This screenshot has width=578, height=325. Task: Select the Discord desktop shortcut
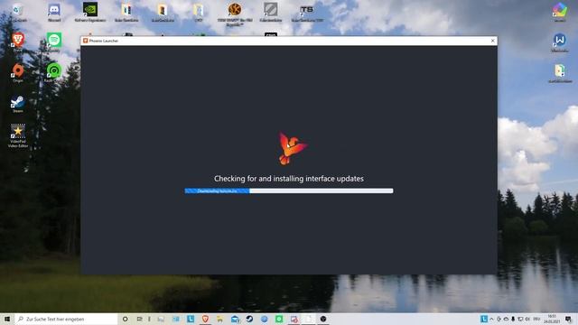(54, 12)
